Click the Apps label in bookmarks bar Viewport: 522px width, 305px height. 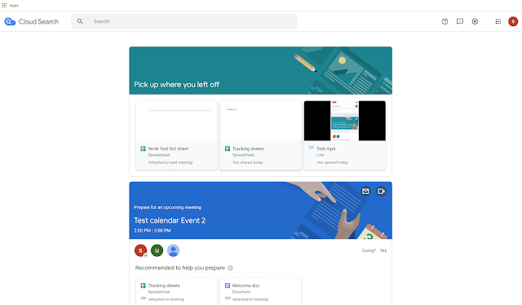point(14,6)
